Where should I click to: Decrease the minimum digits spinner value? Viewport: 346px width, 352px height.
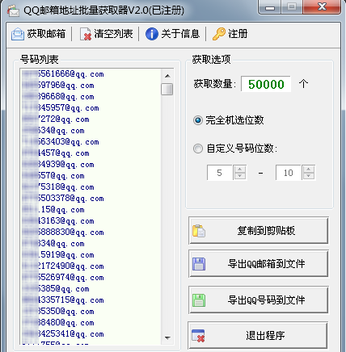[240, 176]
